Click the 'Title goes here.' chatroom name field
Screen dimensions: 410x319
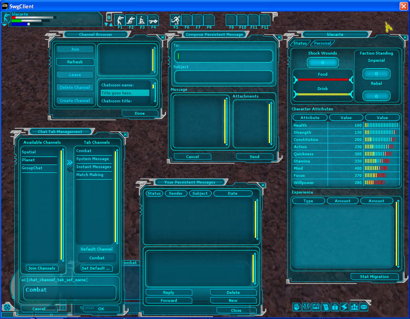pyautogui.click(x=125, y=93)
